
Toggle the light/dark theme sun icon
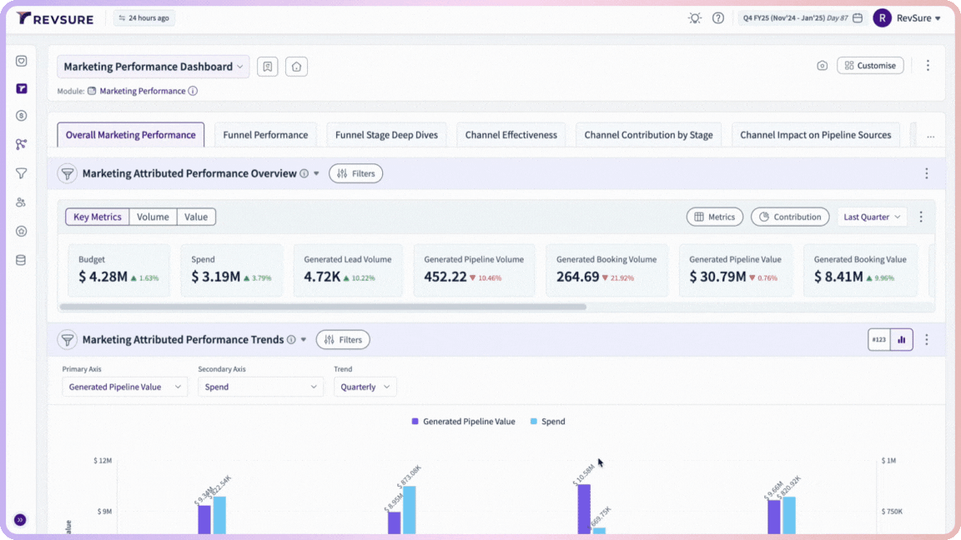tap(694, 17)
